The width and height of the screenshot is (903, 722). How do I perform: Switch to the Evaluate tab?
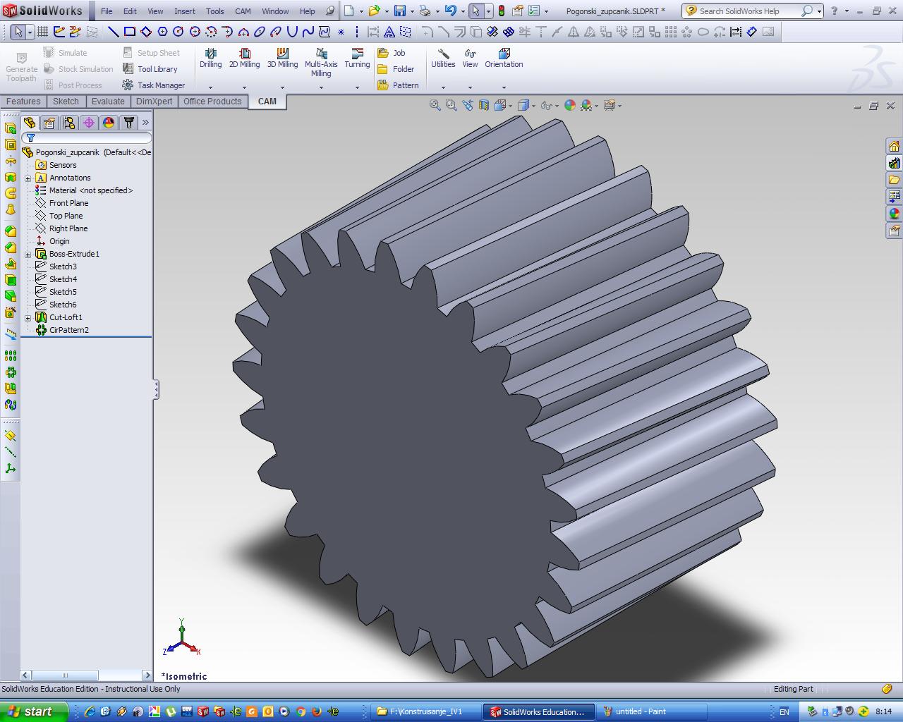click(108, 102)
